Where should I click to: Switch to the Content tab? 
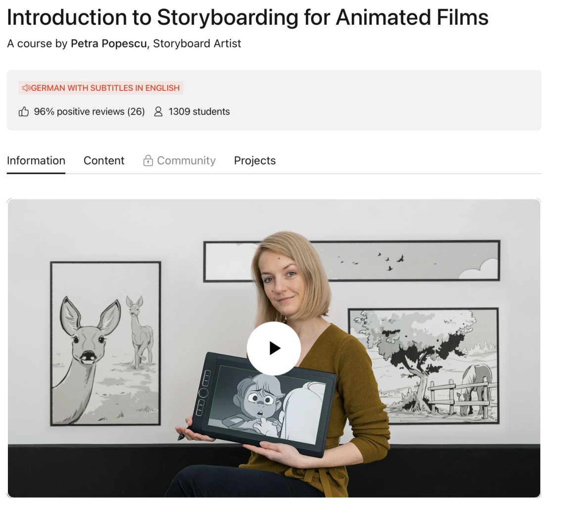click(x=104, y=161)
